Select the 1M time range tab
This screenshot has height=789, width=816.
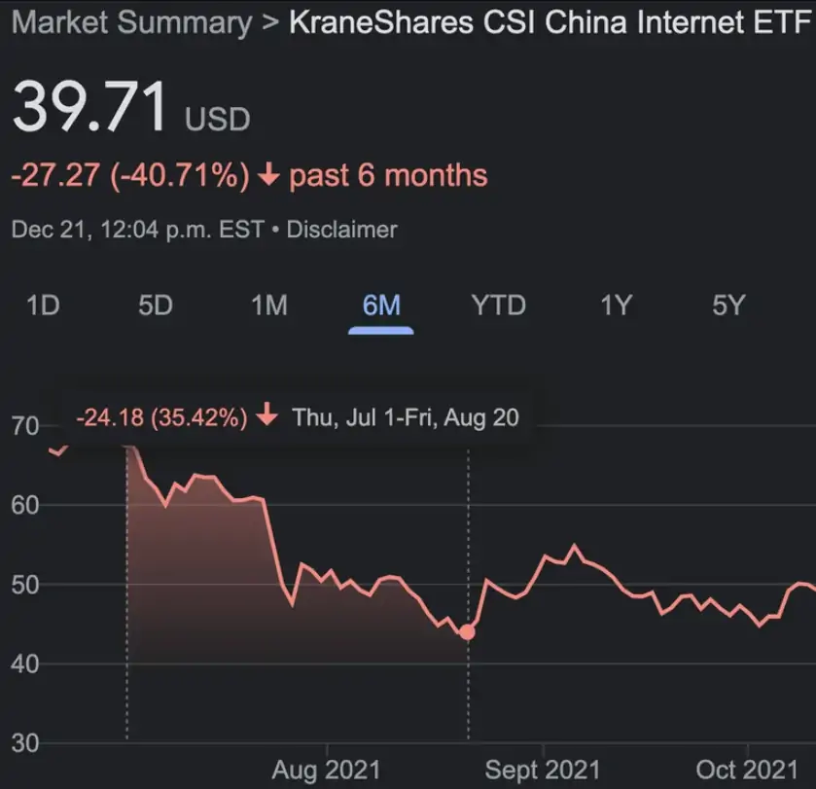[268, 305]
